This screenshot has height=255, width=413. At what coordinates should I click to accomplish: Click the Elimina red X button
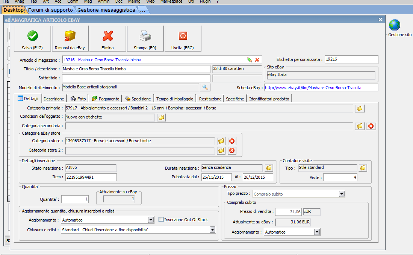pos(108,38)
